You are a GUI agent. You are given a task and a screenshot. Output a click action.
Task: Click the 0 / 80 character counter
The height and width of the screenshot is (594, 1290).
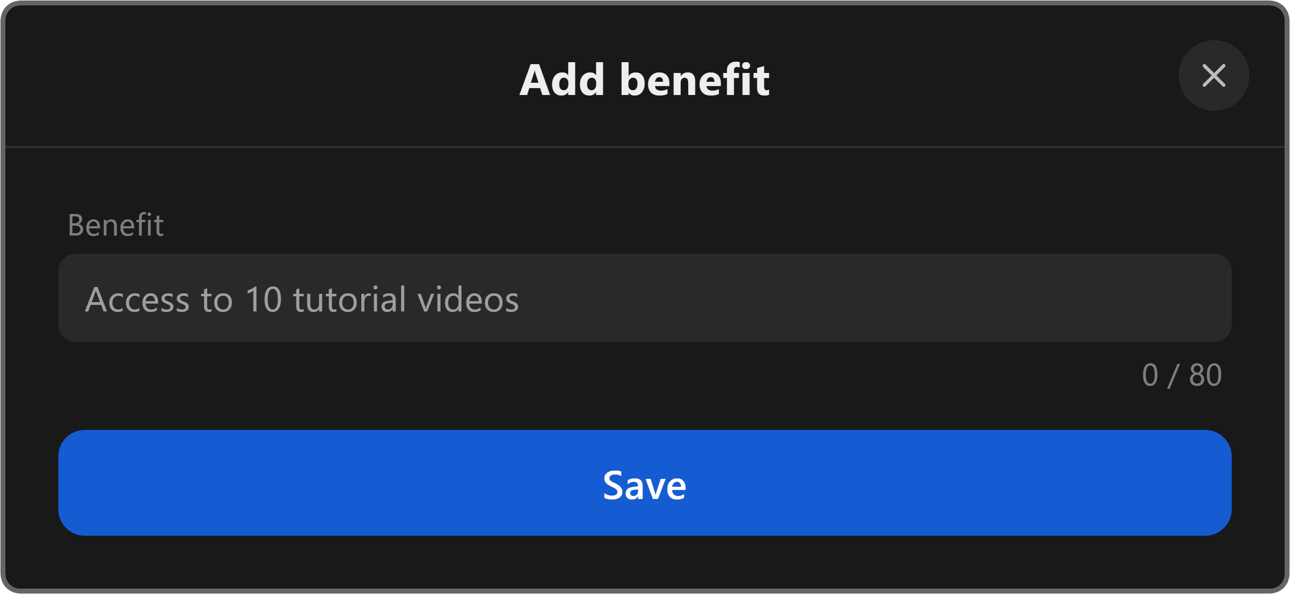1182,375
